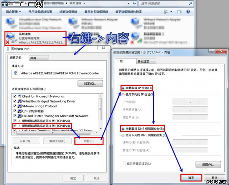Click the items list scroll down arrow
Image resolution: width=229 pixels, height=185 pixels.
tap(101, 129)
